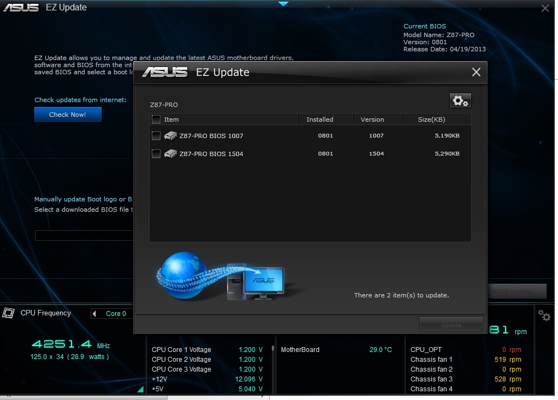Select the Z87-PRO BIOS 1007 row text
The image size is (558, 400).
[x=211, y=136]
